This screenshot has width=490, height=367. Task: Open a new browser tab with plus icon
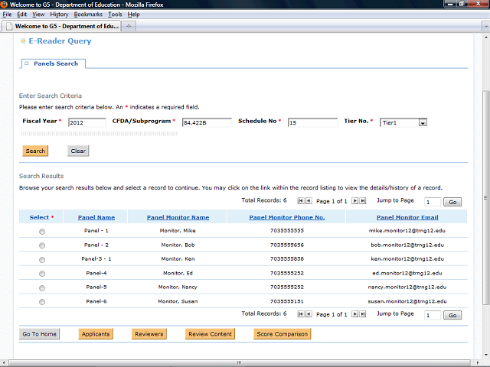(128, 26)
